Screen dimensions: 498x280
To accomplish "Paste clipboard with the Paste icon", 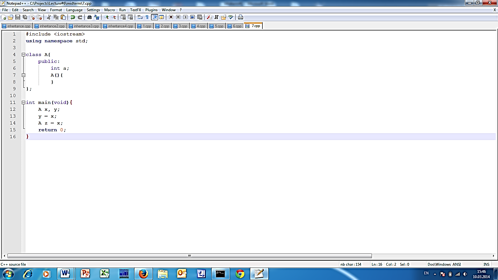I will [63, 17].
